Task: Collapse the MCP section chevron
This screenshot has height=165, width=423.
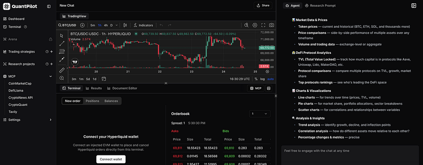Action: (50, 77)
